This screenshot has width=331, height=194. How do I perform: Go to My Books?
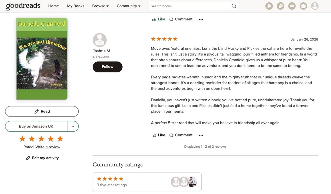point(75,6)
